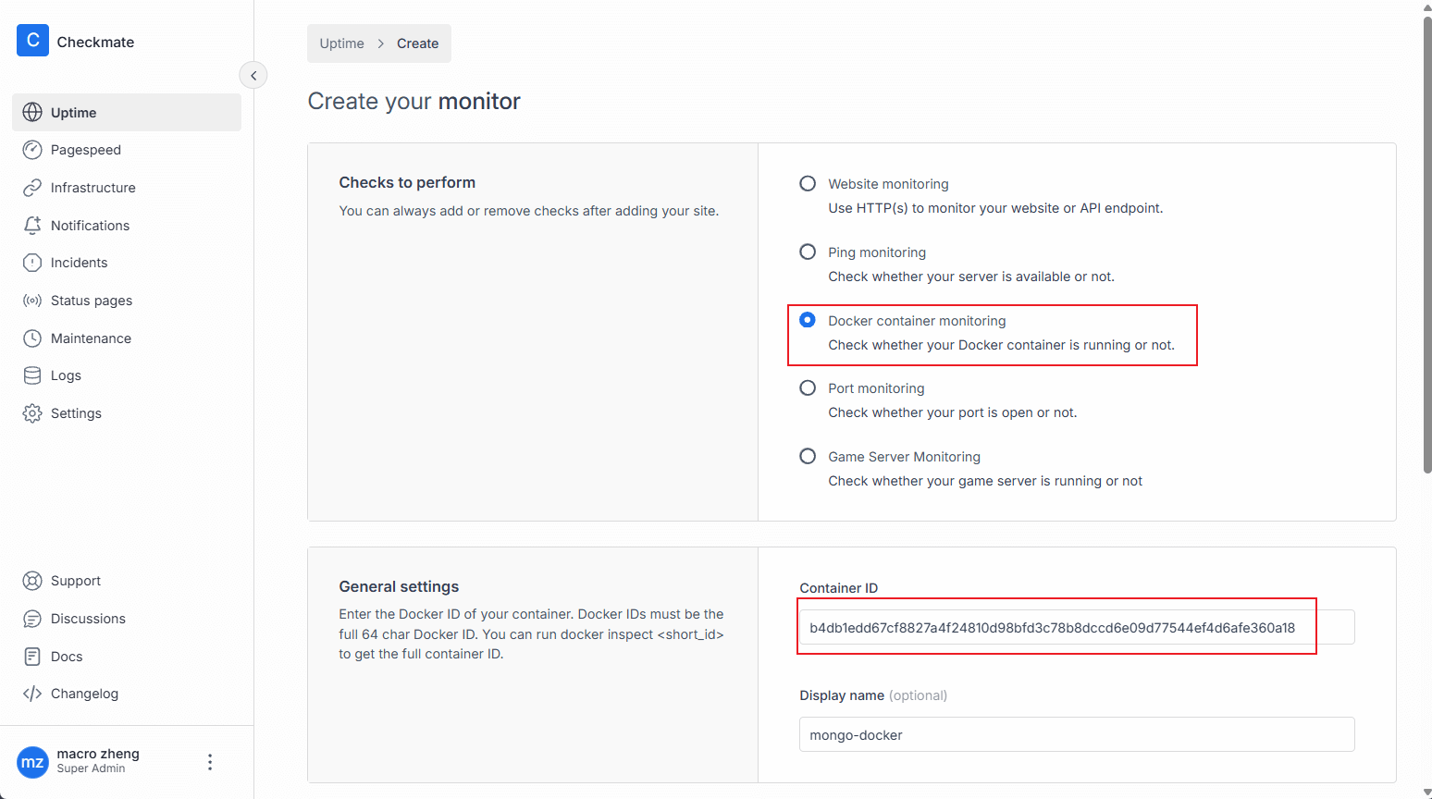Go to the Changelog menu item
The width and height of the screenshot is (1432, 799).
(84, 694)
